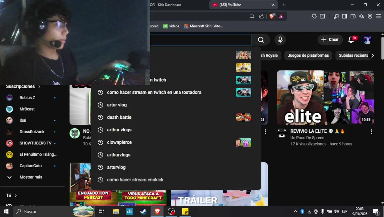Open Steam from the taskbar

[x=143, y=212]
